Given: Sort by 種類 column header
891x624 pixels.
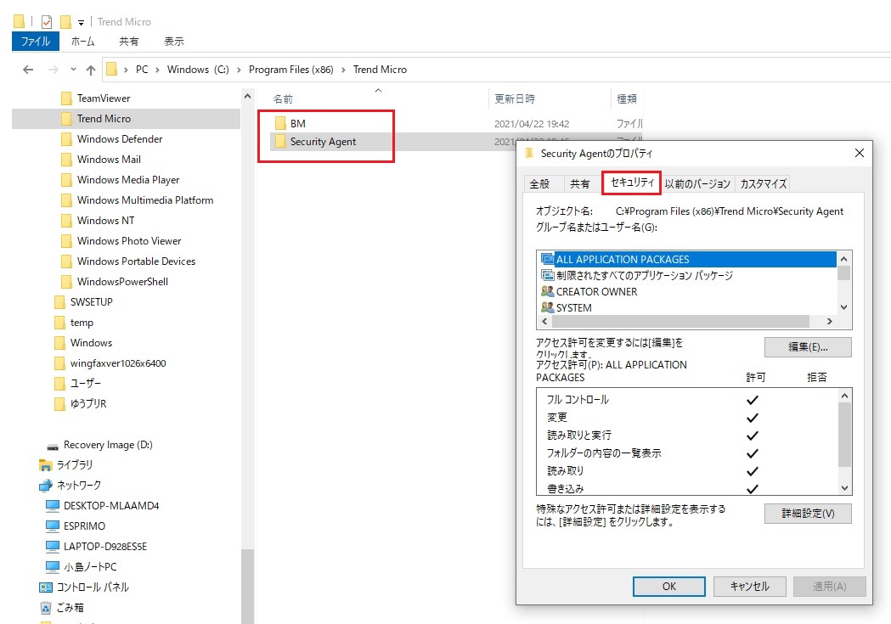Looking at the screenshot, I should 627,98.
